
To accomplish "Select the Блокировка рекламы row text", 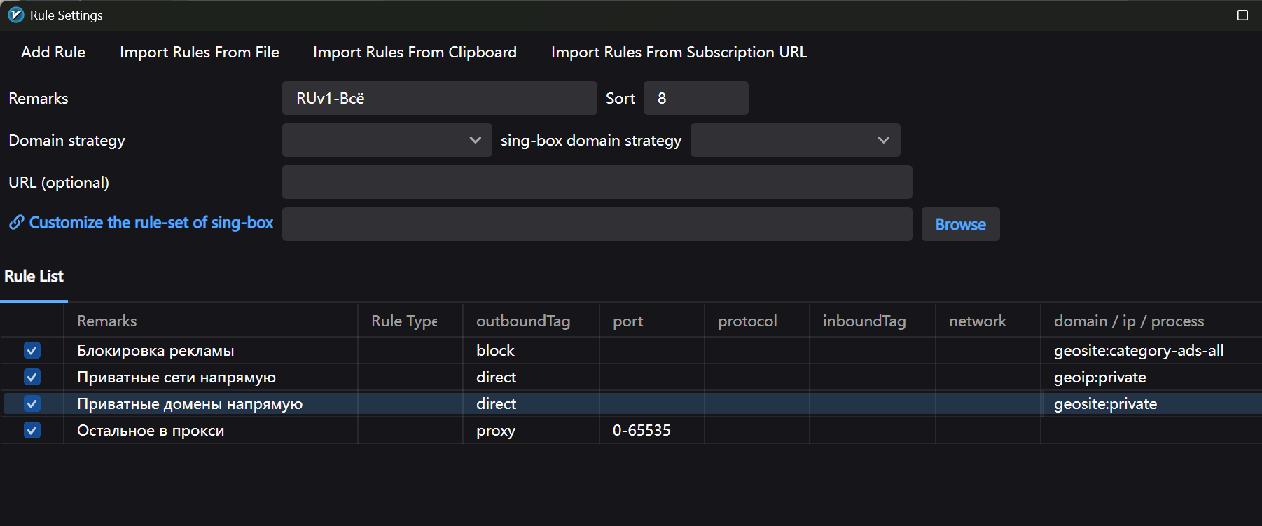I will pyautogui.click(x=155, y=350).
